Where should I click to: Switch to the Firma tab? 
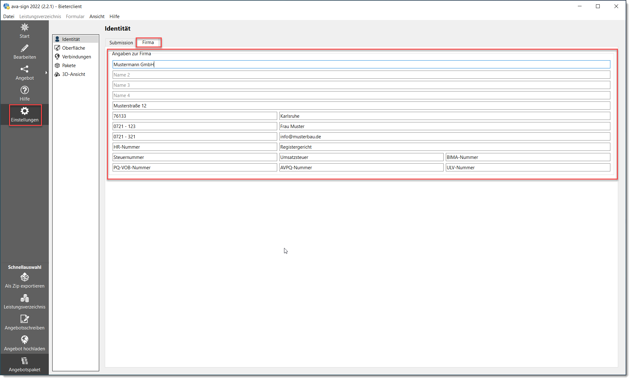pos(148,42)
